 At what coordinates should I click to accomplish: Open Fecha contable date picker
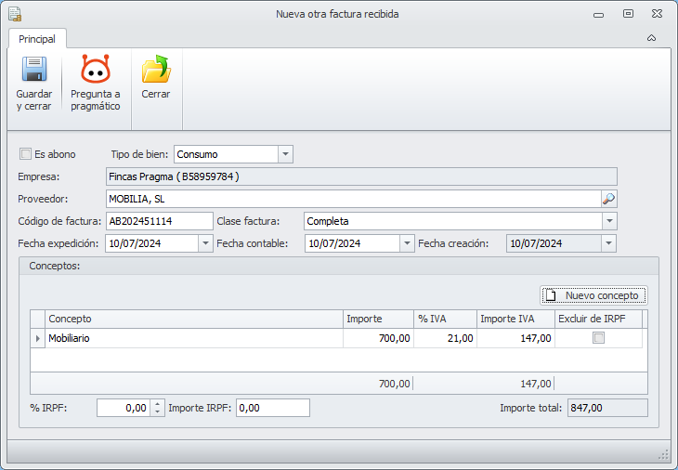[x=407, y=243]
